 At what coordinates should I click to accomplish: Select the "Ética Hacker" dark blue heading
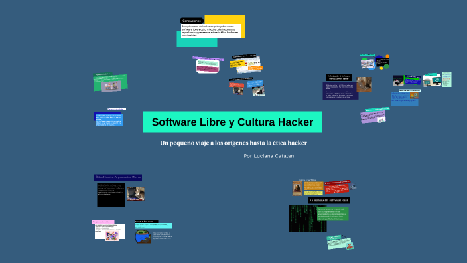118,177
